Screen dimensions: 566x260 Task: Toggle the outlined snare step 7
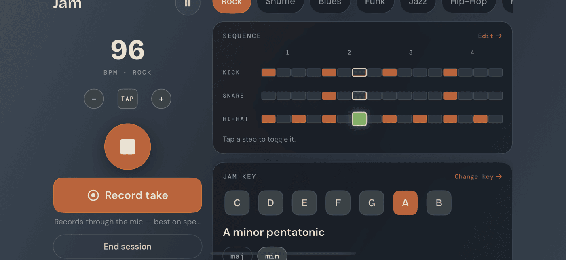[x=359, y=96]
